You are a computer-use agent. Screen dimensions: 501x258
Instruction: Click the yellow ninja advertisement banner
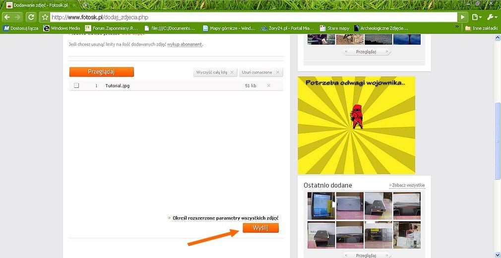357,125
